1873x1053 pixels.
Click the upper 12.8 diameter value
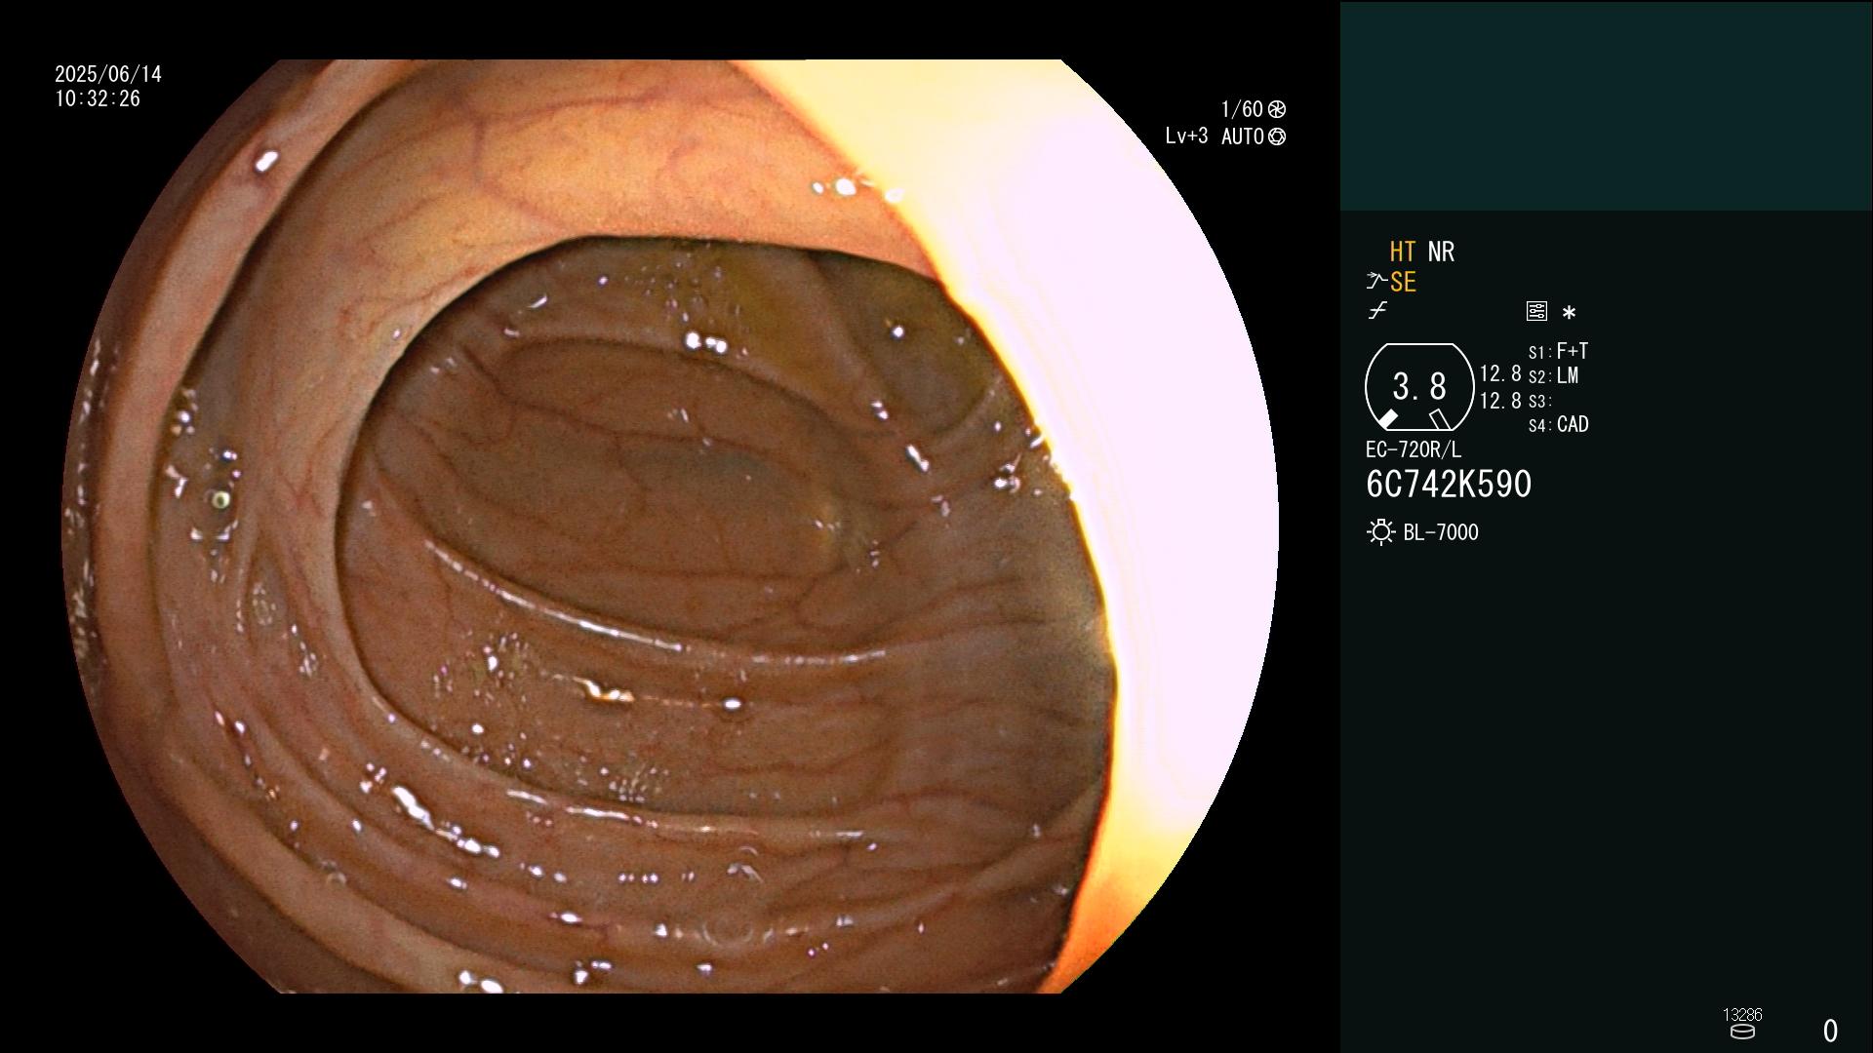pos(1500,373)
